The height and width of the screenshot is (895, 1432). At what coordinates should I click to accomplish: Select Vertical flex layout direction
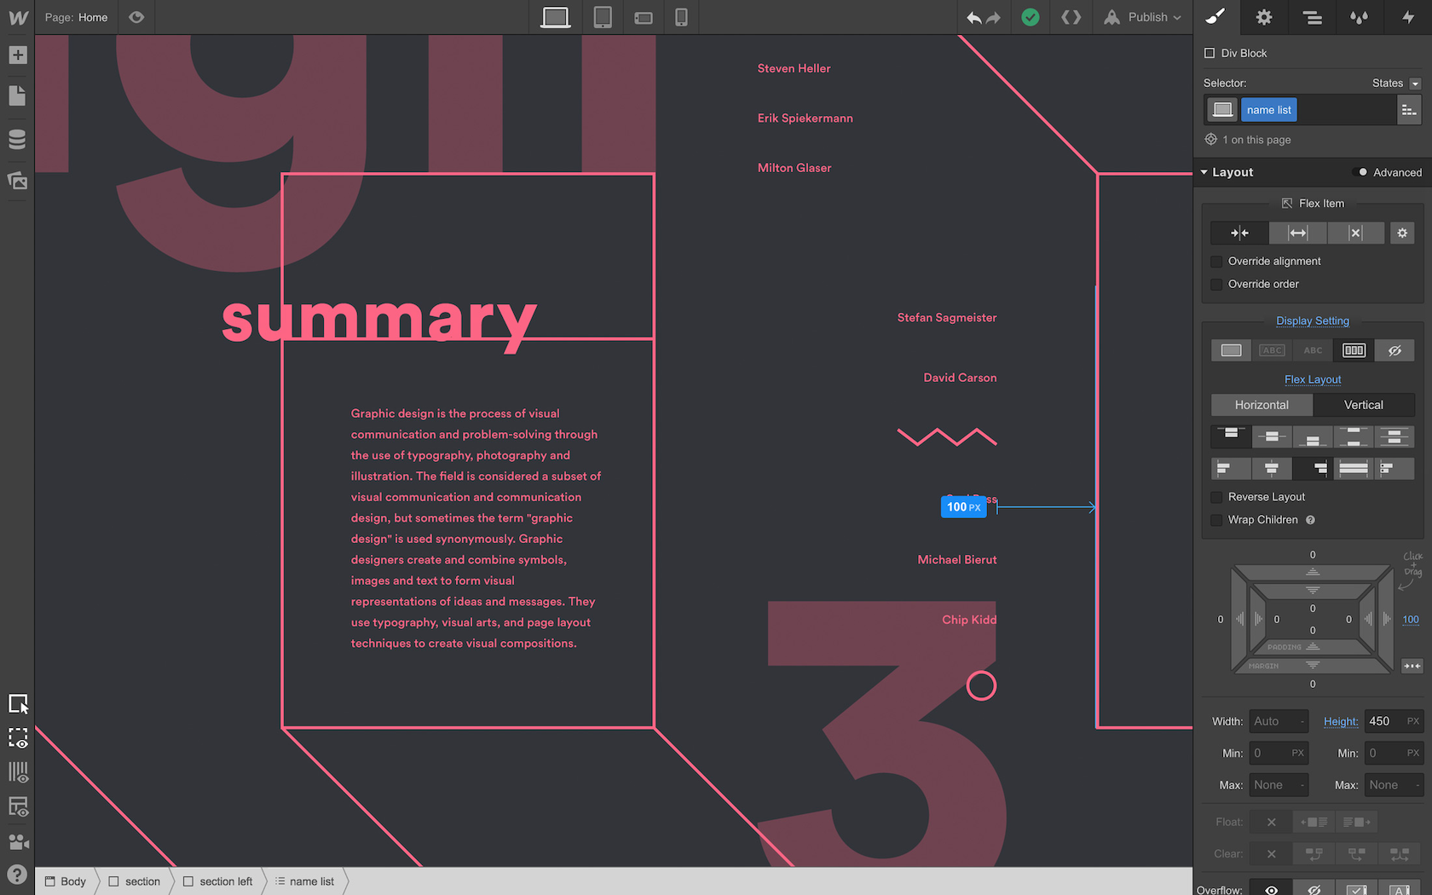1363,405
